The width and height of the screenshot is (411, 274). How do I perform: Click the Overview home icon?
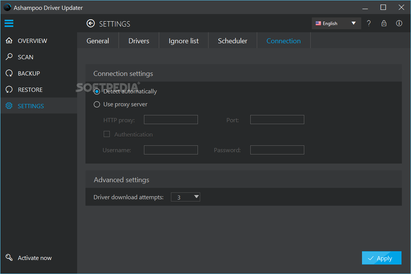click(x=9, y=40)
